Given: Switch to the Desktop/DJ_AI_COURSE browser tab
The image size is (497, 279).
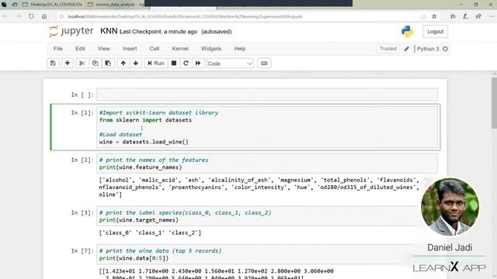Looking at the screenshot, I should 52,5.
